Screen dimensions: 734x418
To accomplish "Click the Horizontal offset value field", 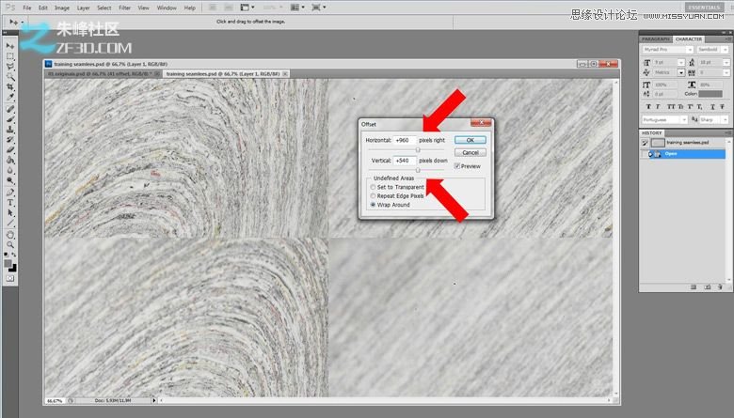I will click(x=405, y=140).
